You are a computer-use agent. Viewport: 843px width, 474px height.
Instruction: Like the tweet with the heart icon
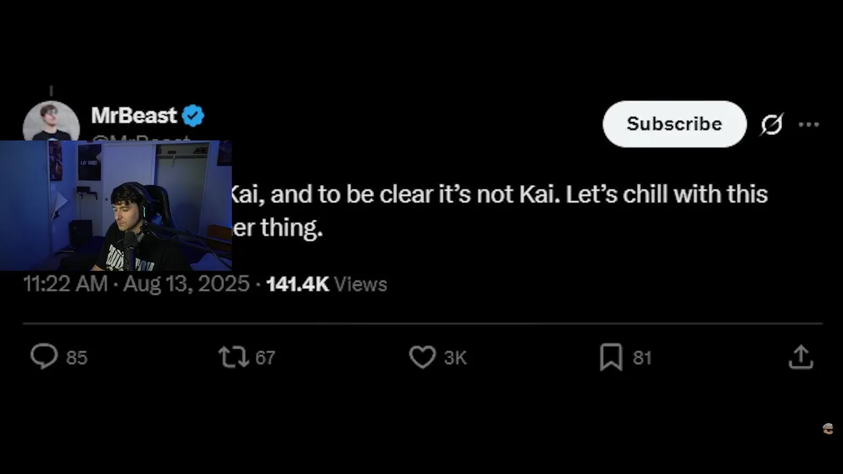[x=422, y=357]
